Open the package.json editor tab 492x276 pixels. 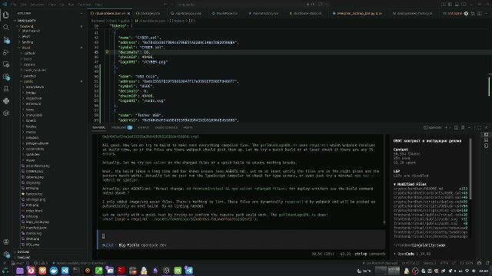coord(148,14)
